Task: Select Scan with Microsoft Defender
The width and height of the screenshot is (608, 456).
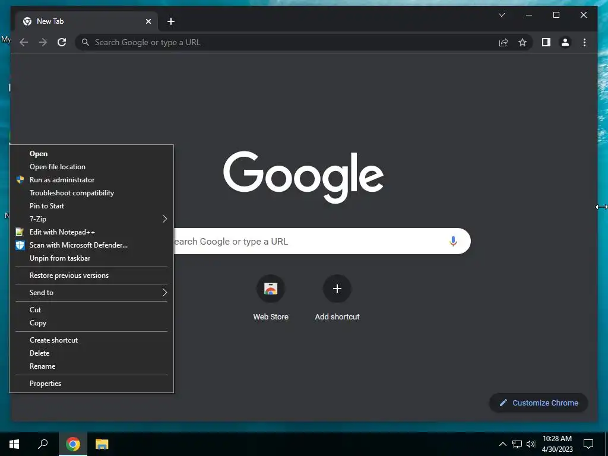Action: coord(91,245)
